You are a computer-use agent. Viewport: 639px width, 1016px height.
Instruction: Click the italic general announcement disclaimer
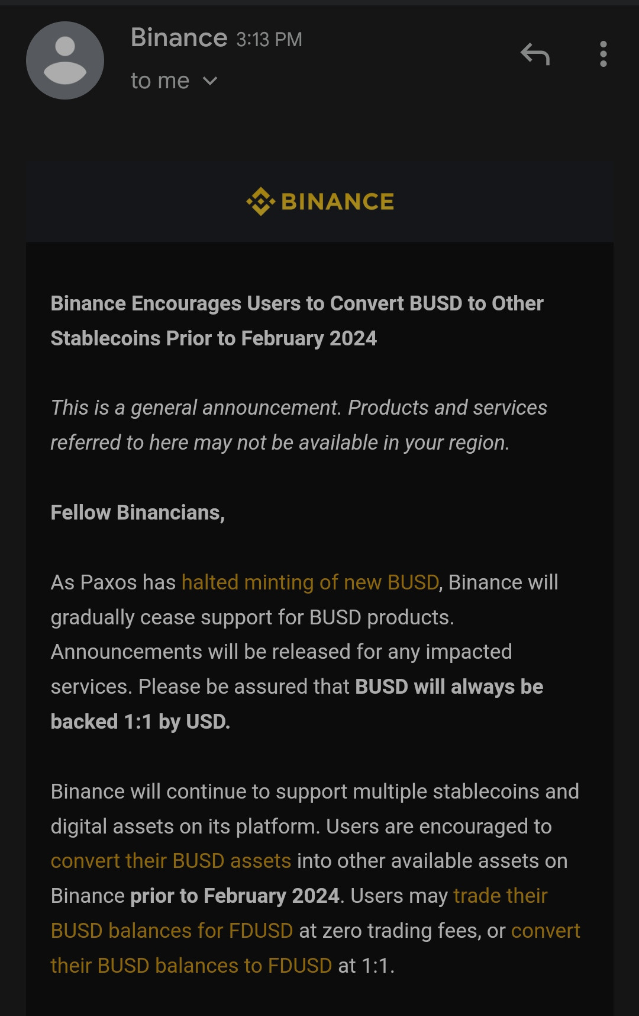click(299, 425)
